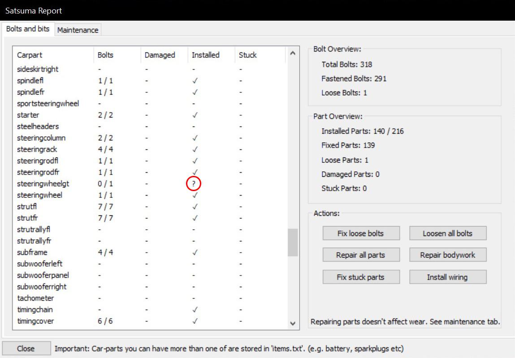Click the installed checkmark for timingchain

pos(195,310)
